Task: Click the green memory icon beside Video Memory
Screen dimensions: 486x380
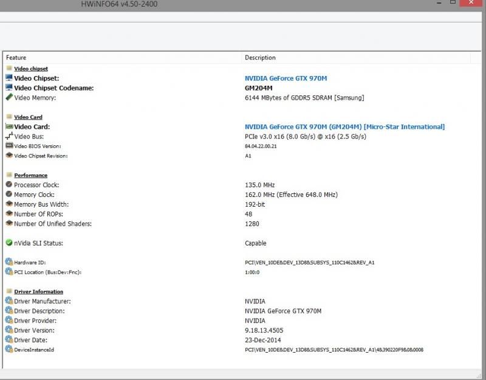Action: (x=9, y=97)
